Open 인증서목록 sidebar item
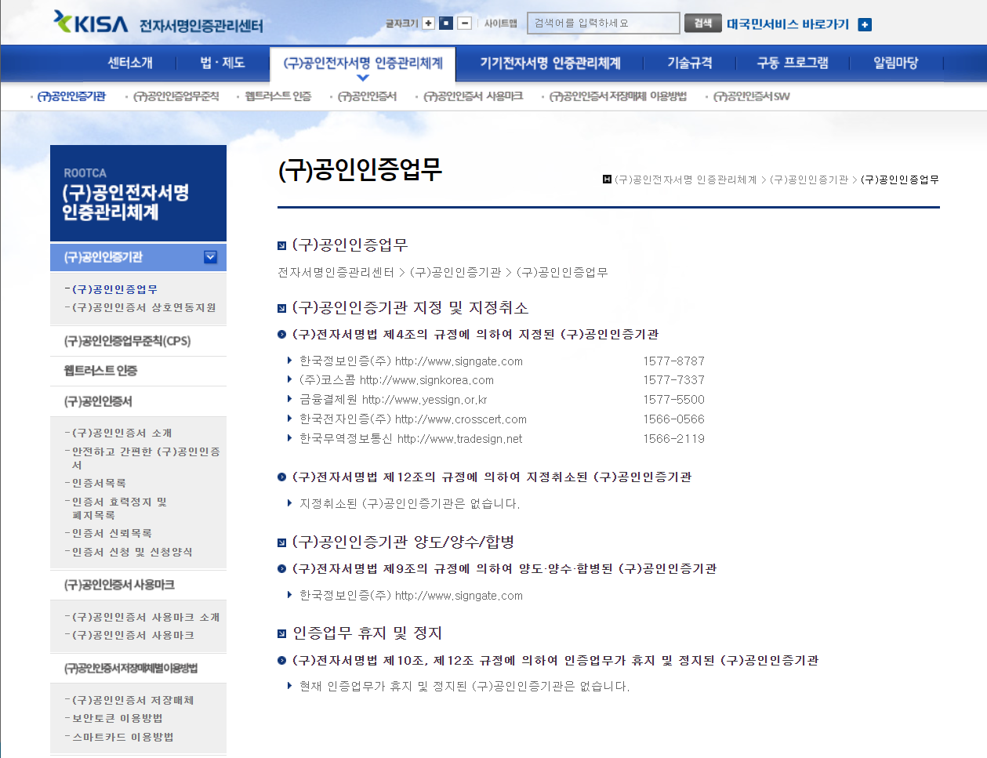 pos(99,483)
